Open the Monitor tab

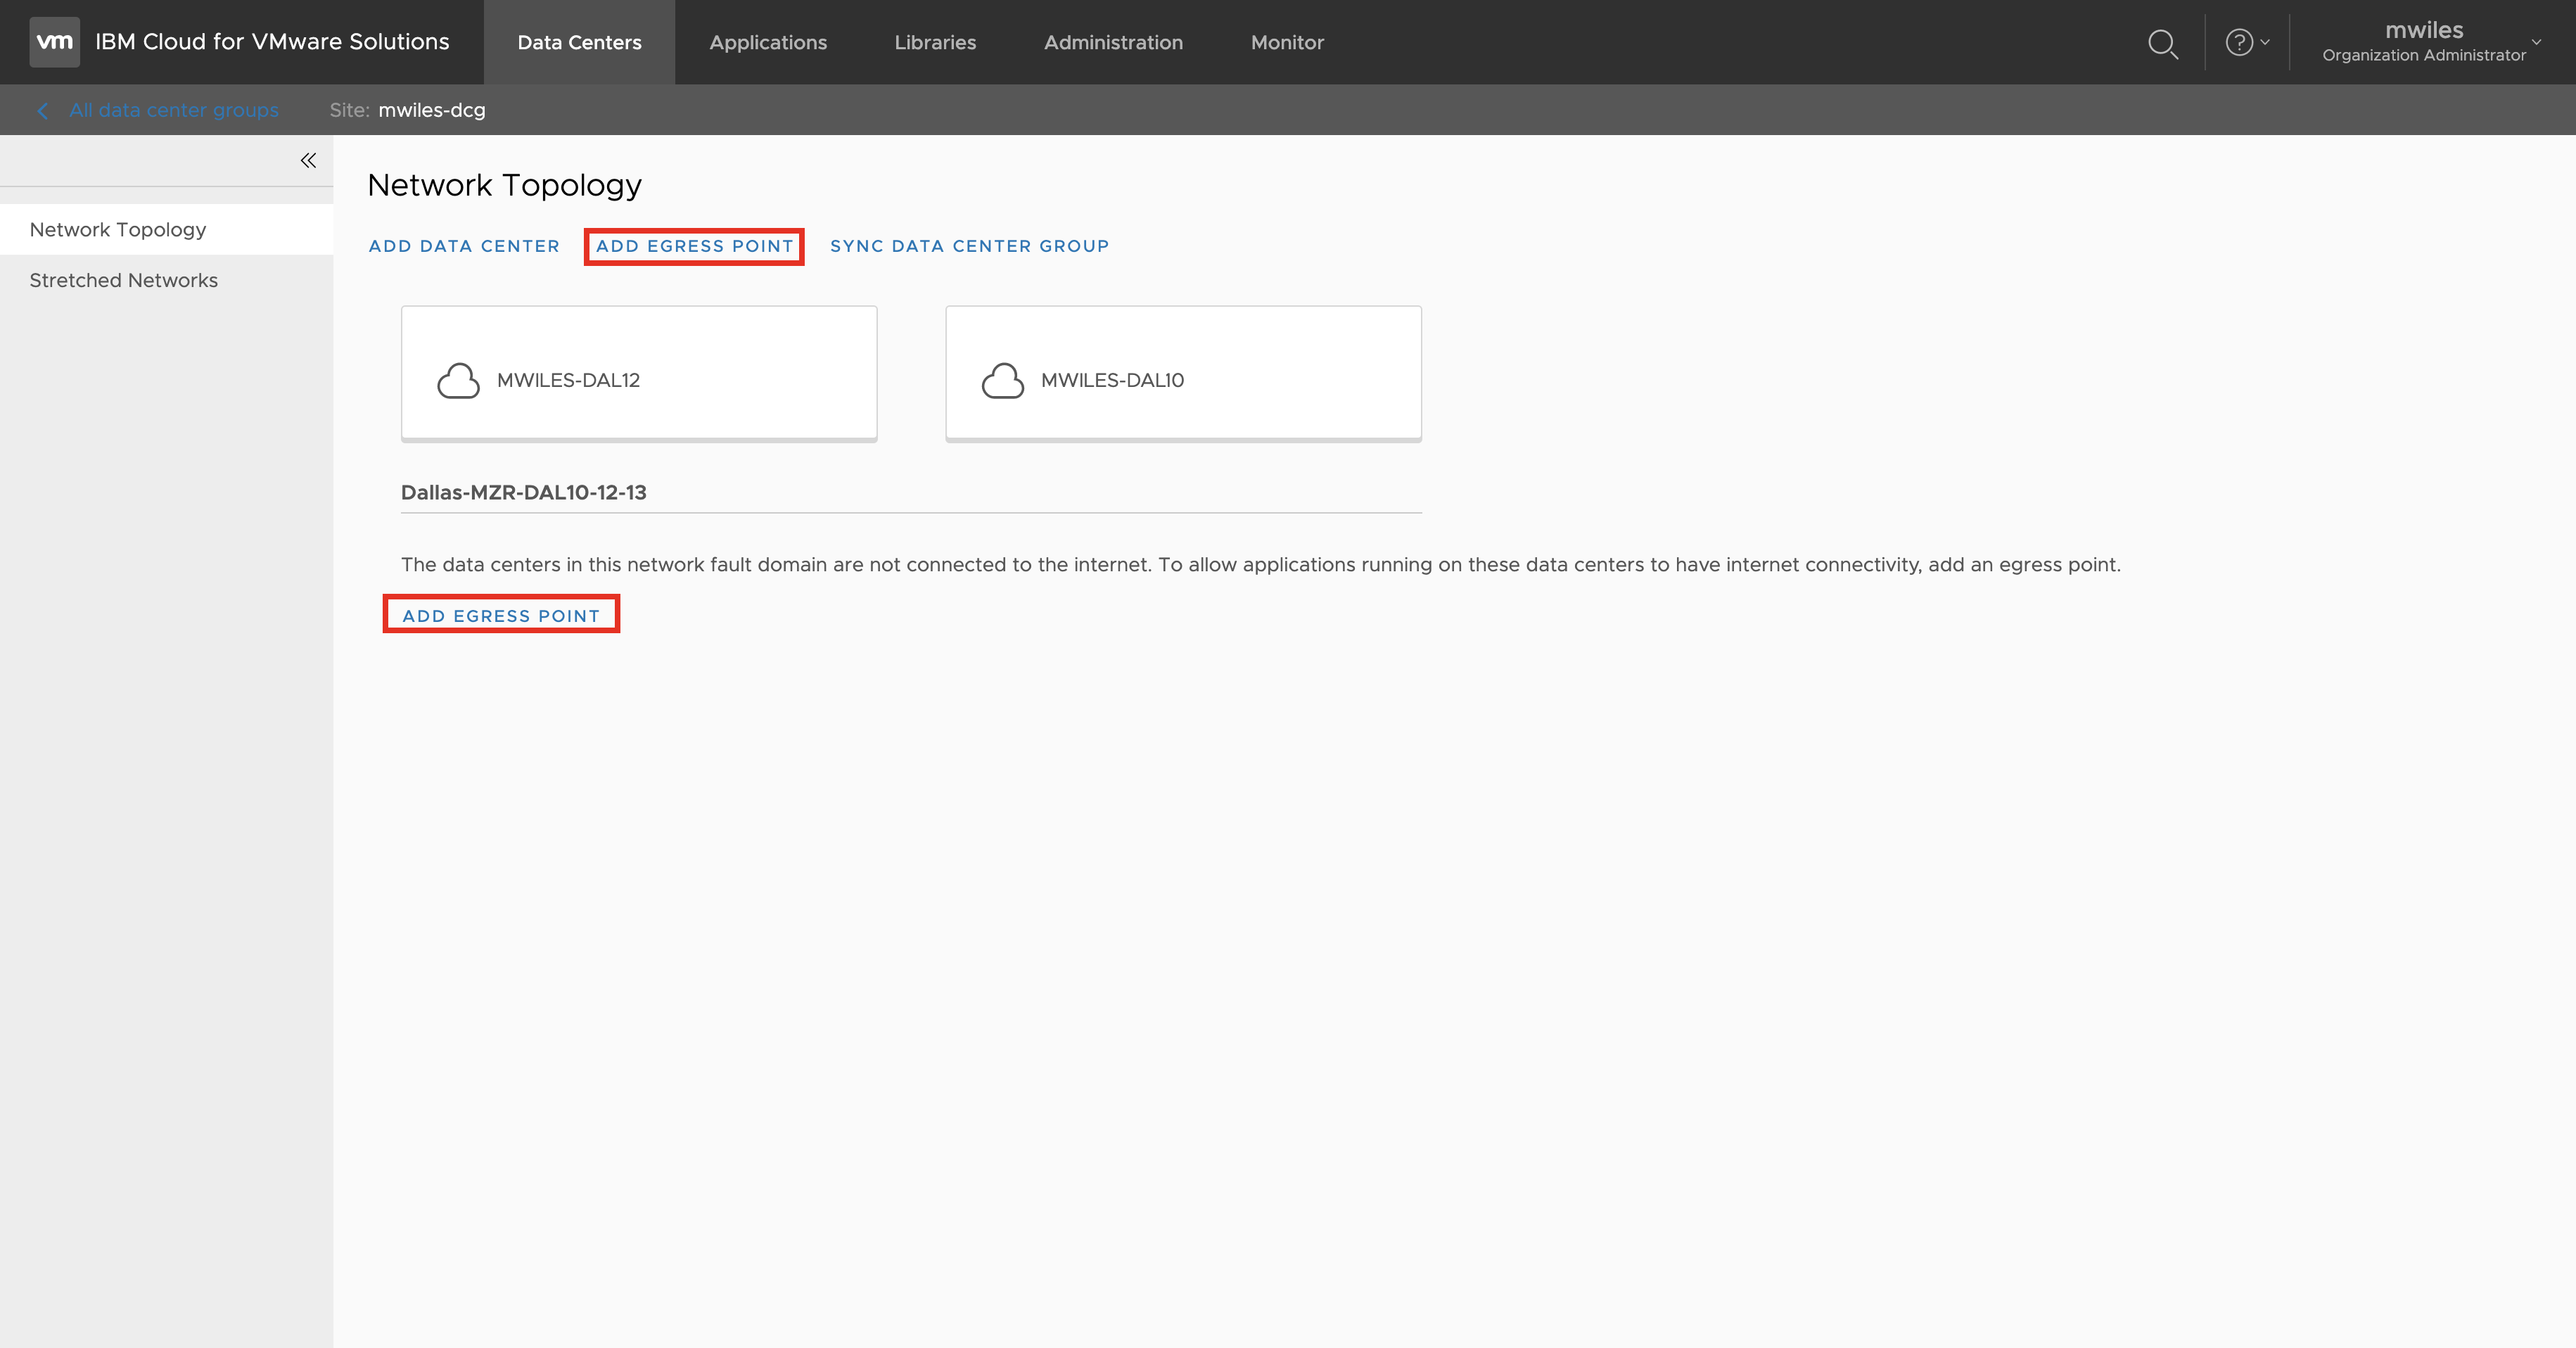pyautogui.click(x=1287, y=43)
